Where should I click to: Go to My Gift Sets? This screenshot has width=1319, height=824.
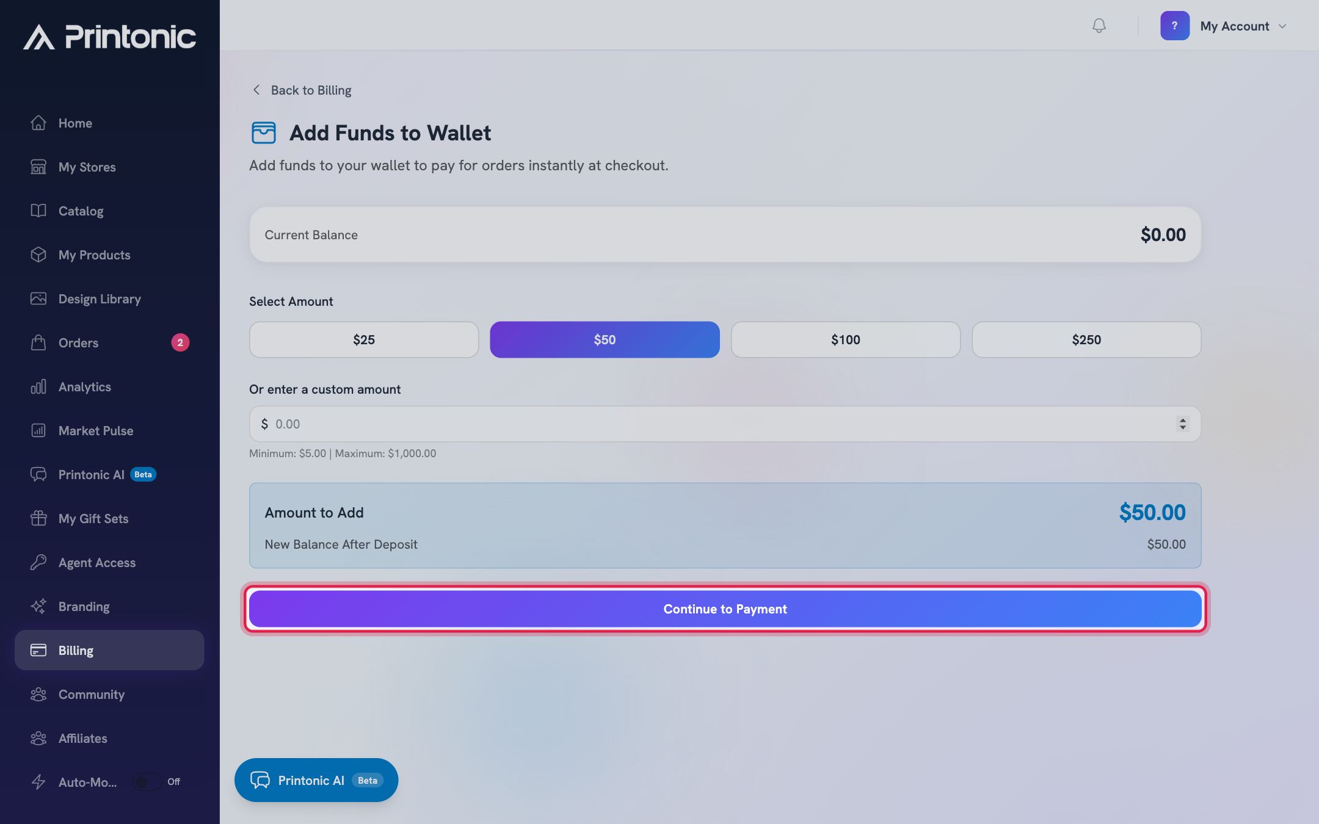click(x=109, y=518)
